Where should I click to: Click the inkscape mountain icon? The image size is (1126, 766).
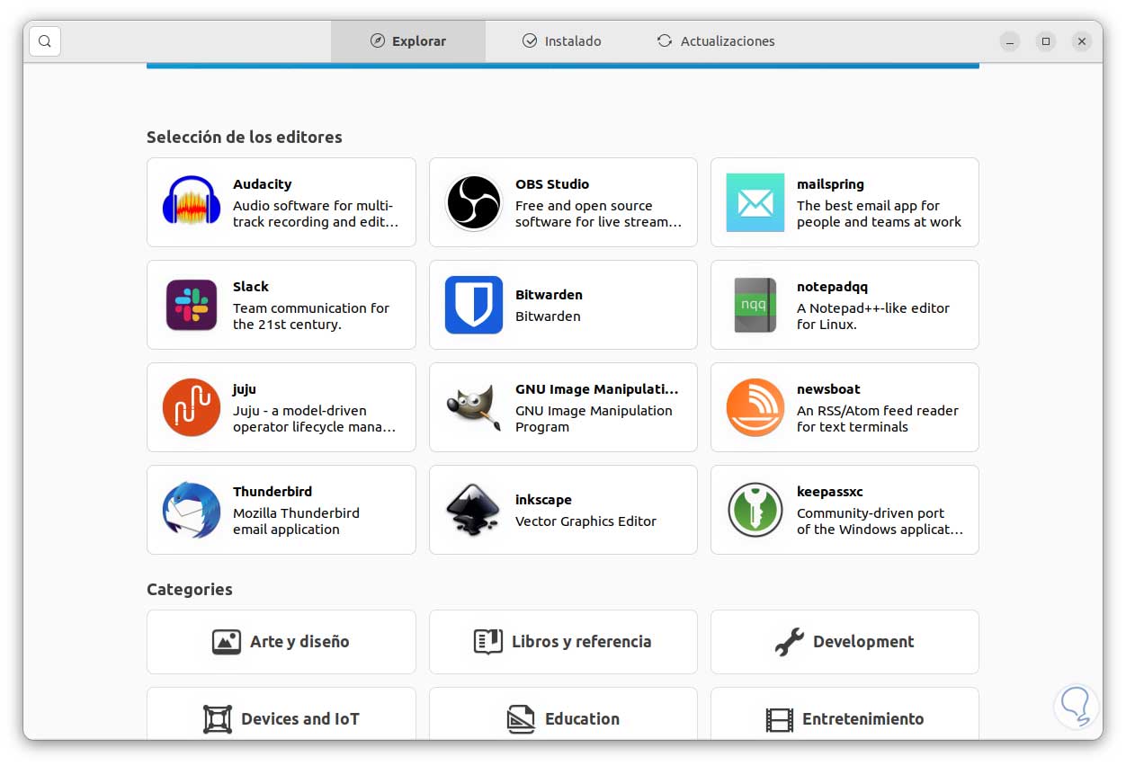click(474, 510)
